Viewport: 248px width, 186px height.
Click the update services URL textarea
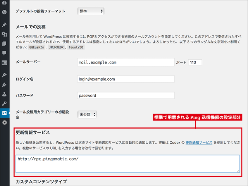pyautogui.click(x=127, y=164)
